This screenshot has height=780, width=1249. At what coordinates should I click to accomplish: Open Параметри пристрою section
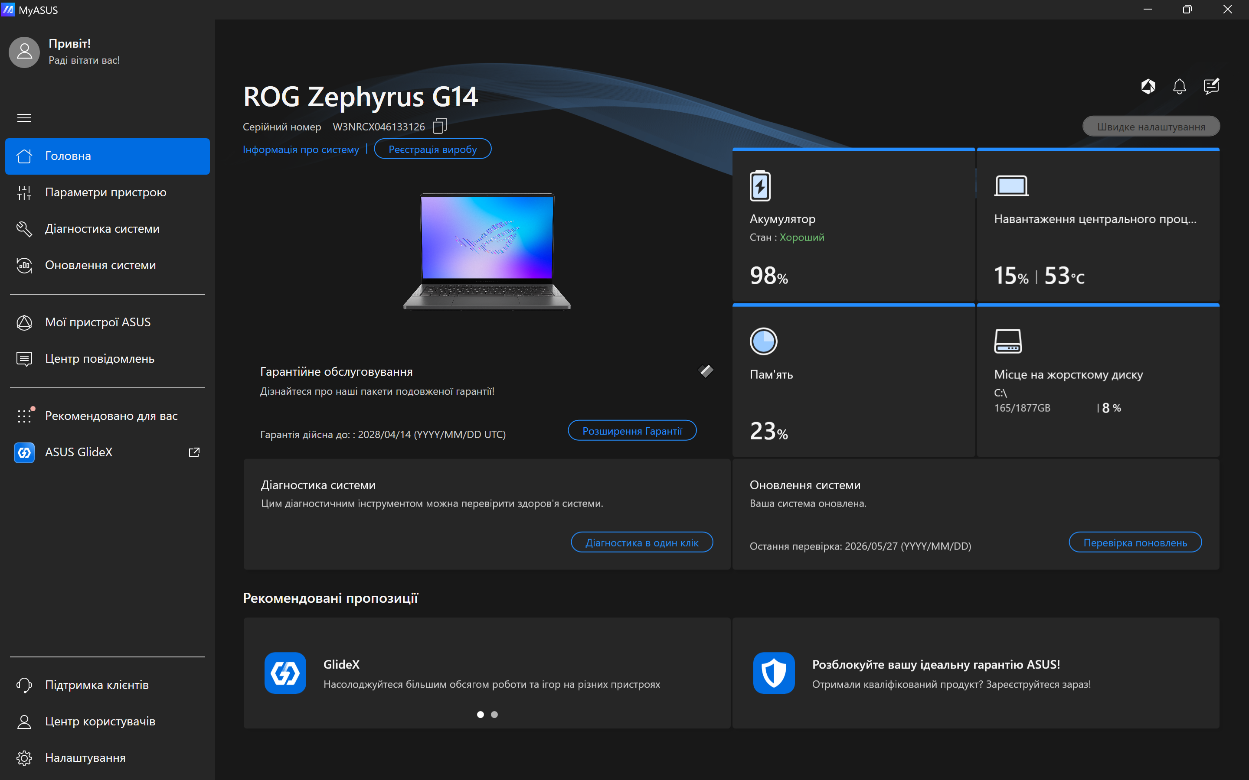pyautogui.click(x=108, y=192)
